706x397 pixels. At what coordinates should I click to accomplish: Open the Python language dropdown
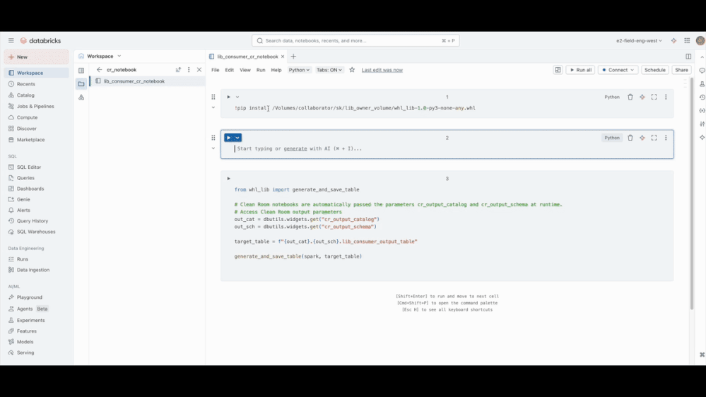(299, 70)
